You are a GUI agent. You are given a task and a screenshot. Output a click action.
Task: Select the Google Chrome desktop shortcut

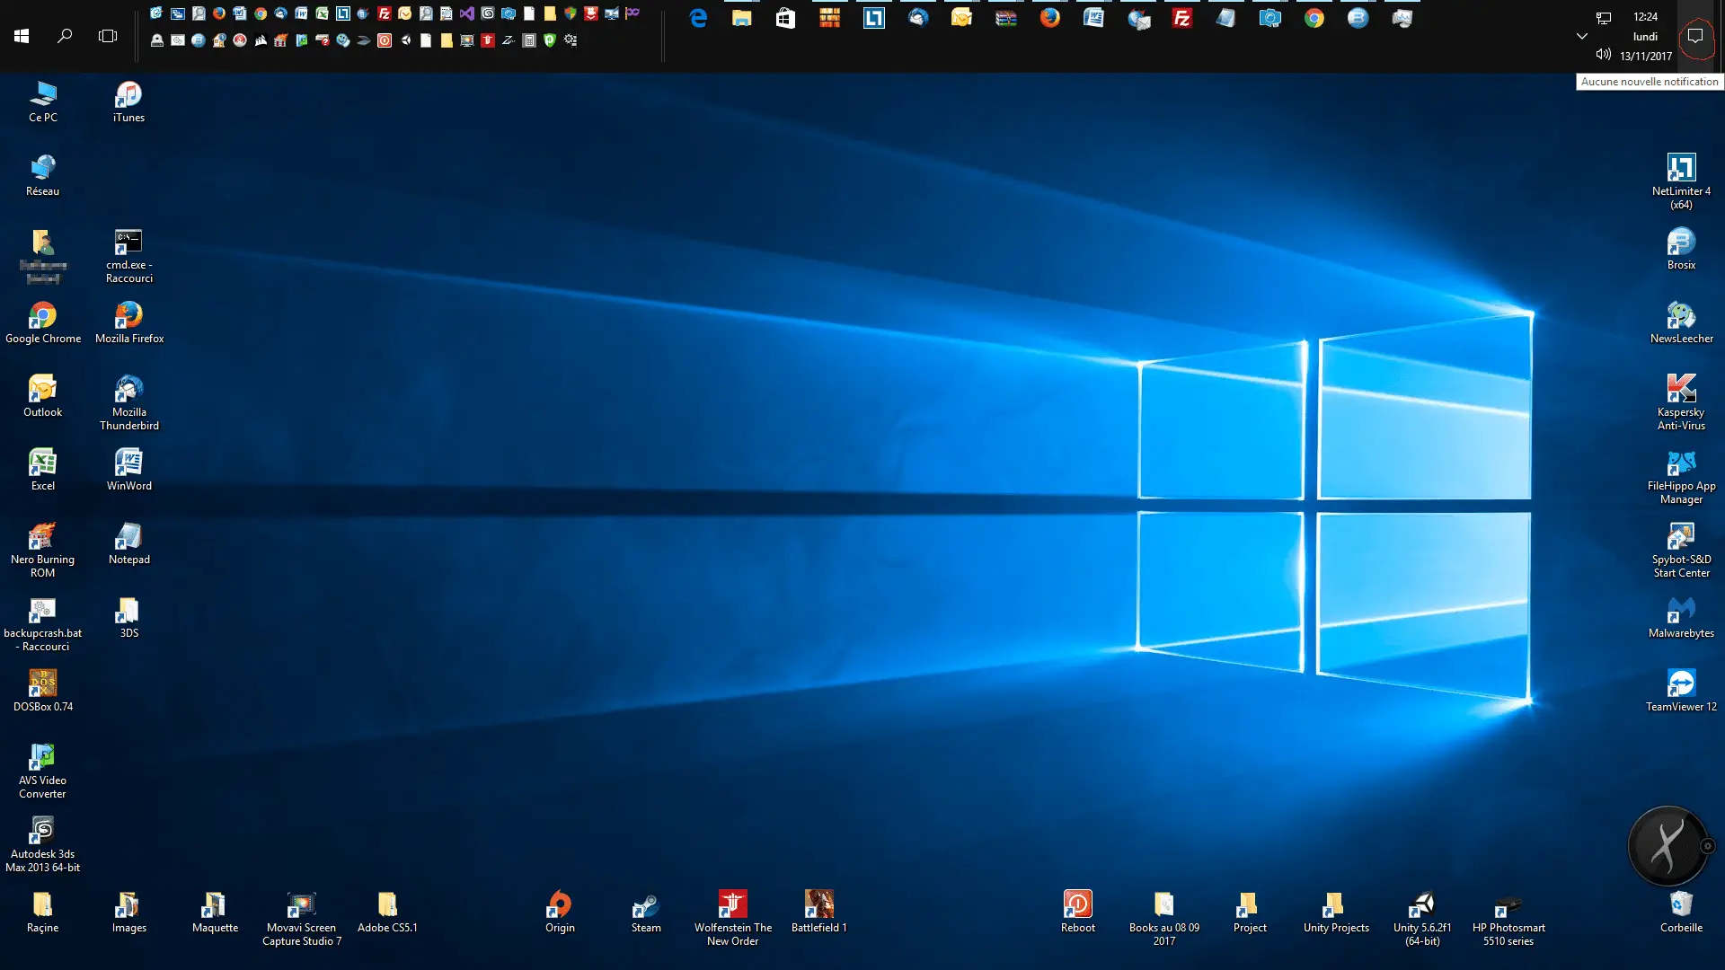[x=43, y=322]
